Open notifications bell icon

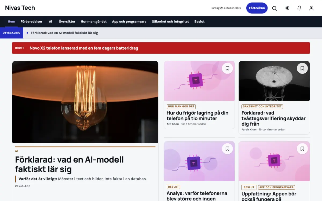point(299,8)
